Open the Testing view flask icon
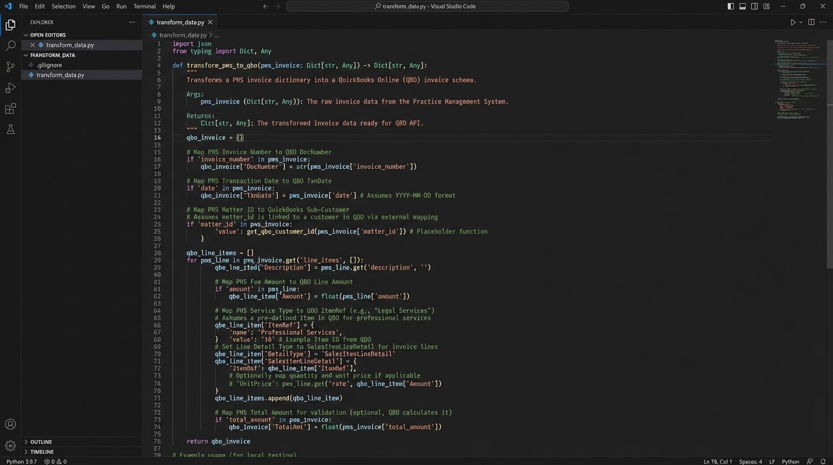 tap(10, 129)
